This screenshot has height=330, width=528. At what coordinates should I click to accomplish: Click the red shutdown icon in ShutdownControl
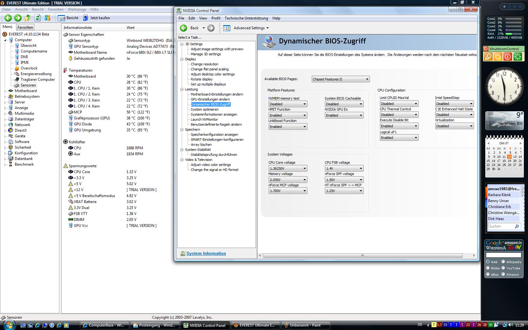pos(508,57)
